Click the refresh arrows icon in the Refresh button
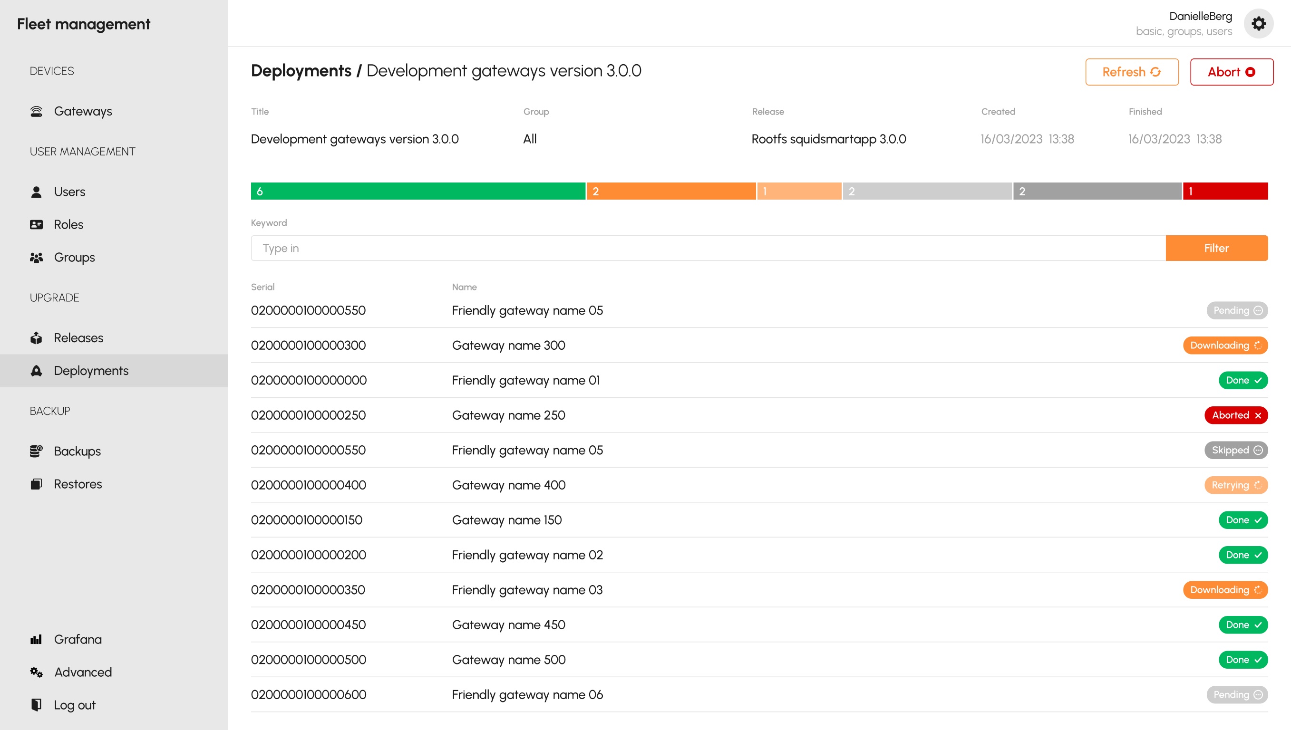The width and height of the screenshot is (1291, 730). tap(1155, 72)
